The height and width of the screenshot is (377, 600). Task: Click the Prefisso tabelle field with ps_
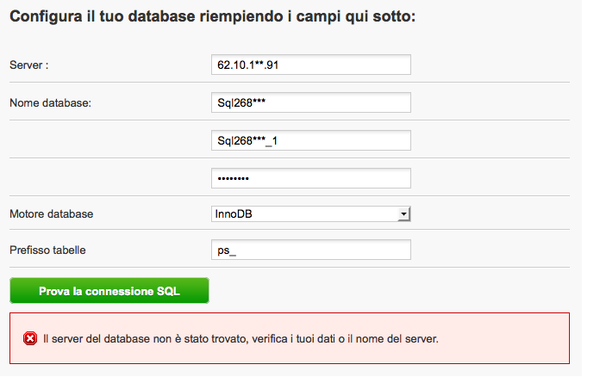(x=310, y=250)
